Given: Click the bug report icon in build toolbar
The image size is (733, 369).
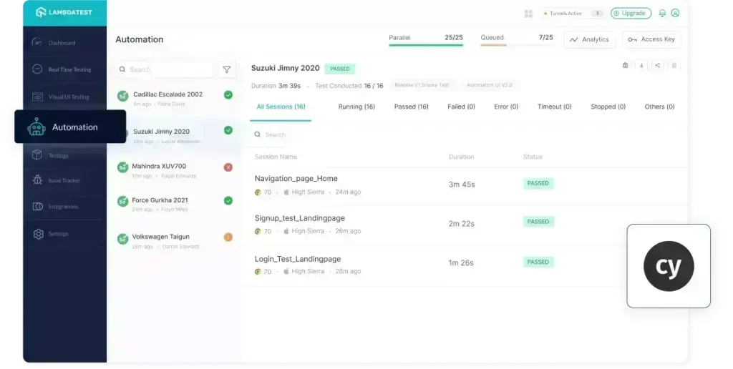Looking at the screenshot, I should click(x=625, y=65).
